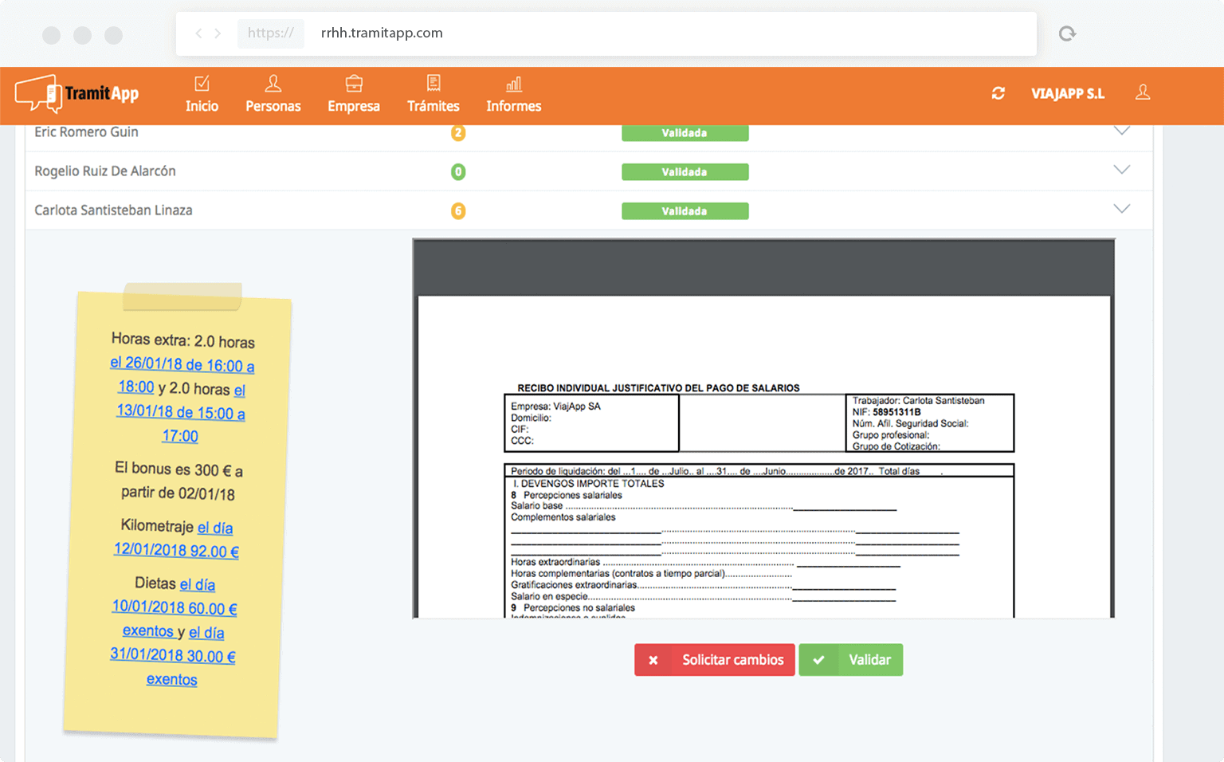Select name Rogelio Ruiz De Alarcón
This screenshot has width=1224, height=762.
click(x=105, y=171)
